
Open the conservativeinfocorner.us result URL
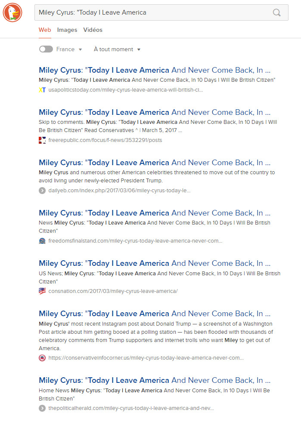click(x=146, y=358)
